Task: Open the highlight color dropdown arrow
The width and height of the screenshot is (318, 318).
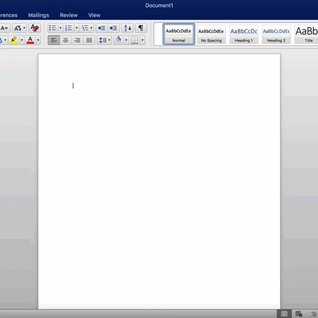Action: [22, 40]
